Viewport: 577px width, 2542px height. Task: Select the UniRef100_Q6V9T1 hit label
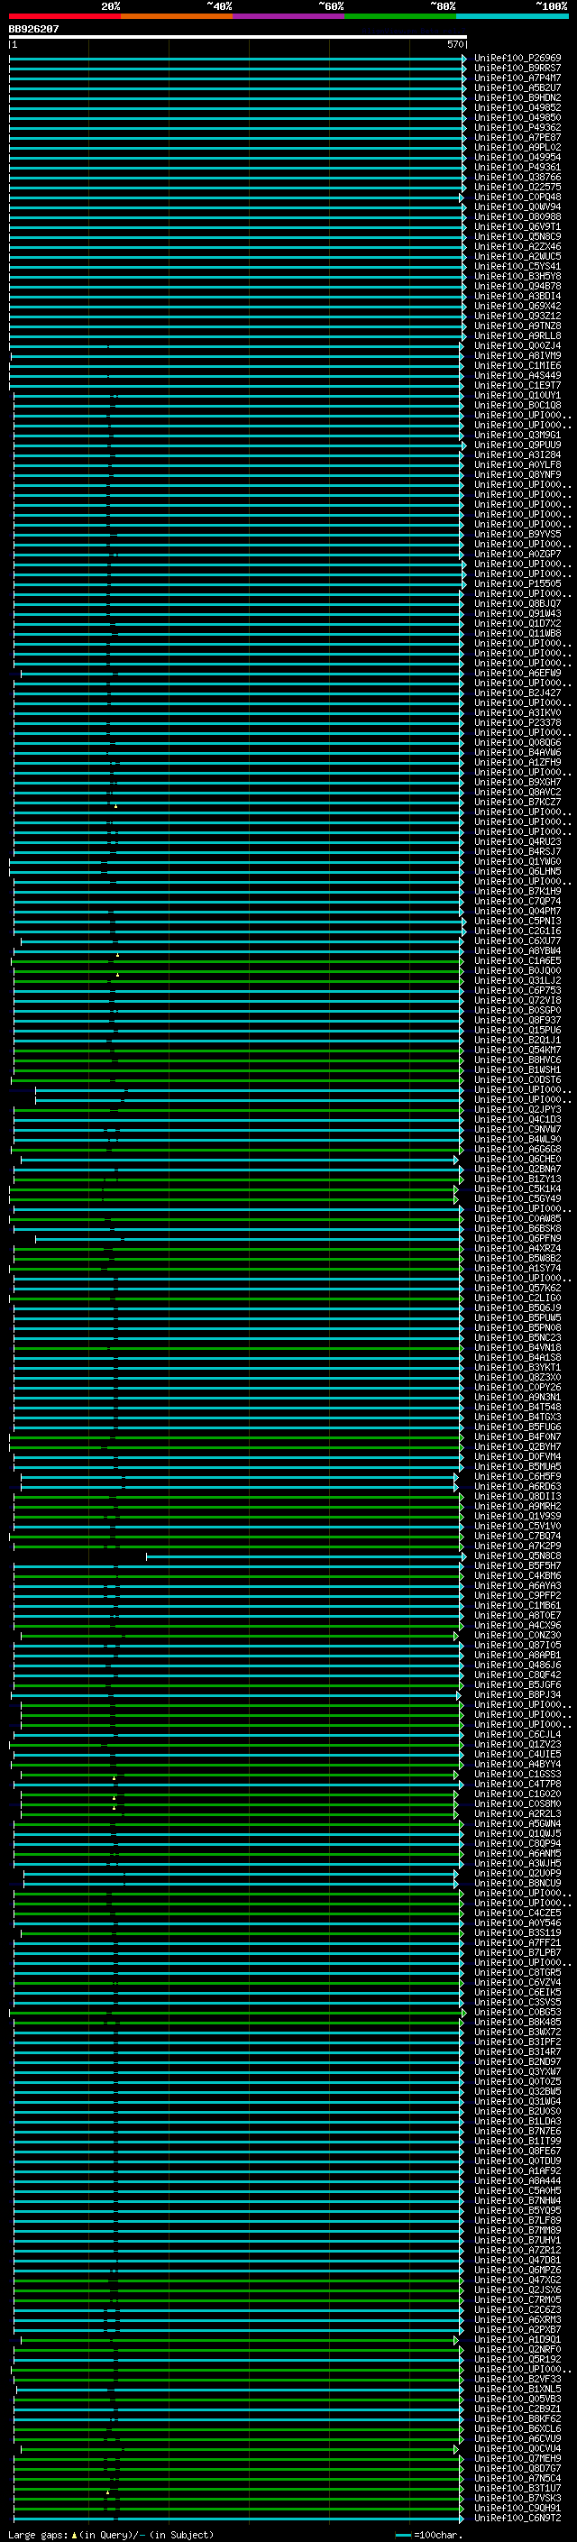(x=517, y=227)
